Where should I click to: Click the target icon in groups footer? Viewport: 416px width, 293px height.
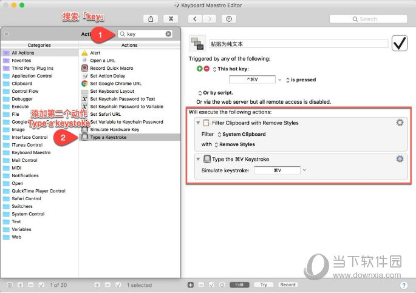click(x=10, y=285)
